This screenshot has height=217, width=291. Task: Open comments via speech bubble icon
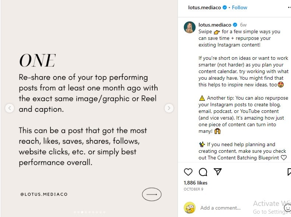pyautogui.click(x=203, y=172)
